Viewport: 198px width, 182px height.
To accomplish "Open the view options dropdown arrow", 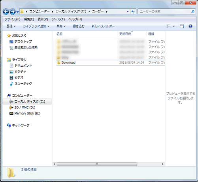I will tap(174, 26).
